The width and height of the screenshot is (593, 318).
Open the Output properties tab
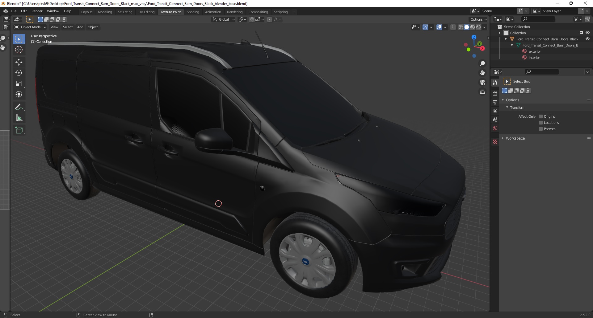click(495, 102)
